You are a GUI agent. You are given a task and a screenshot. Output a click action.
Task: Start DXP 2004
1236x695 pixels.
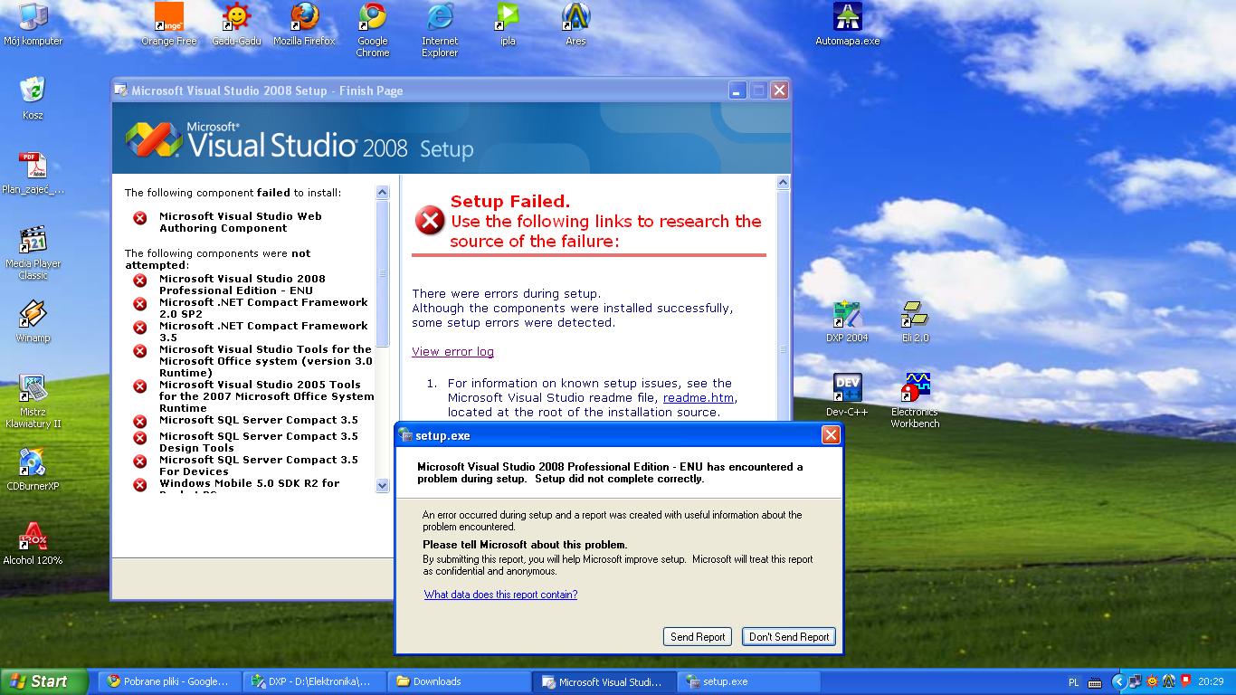[x=848, y=312]
